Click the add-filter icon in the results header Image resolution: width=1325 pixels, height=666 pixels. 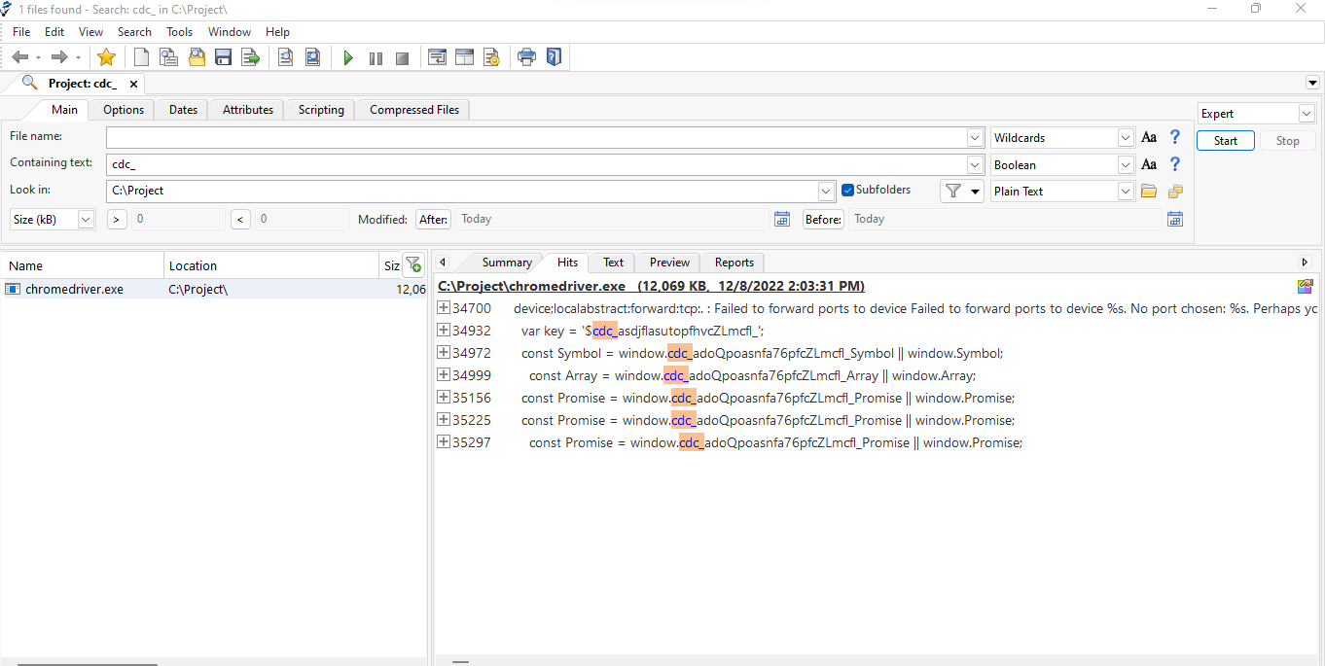point(413,264)
